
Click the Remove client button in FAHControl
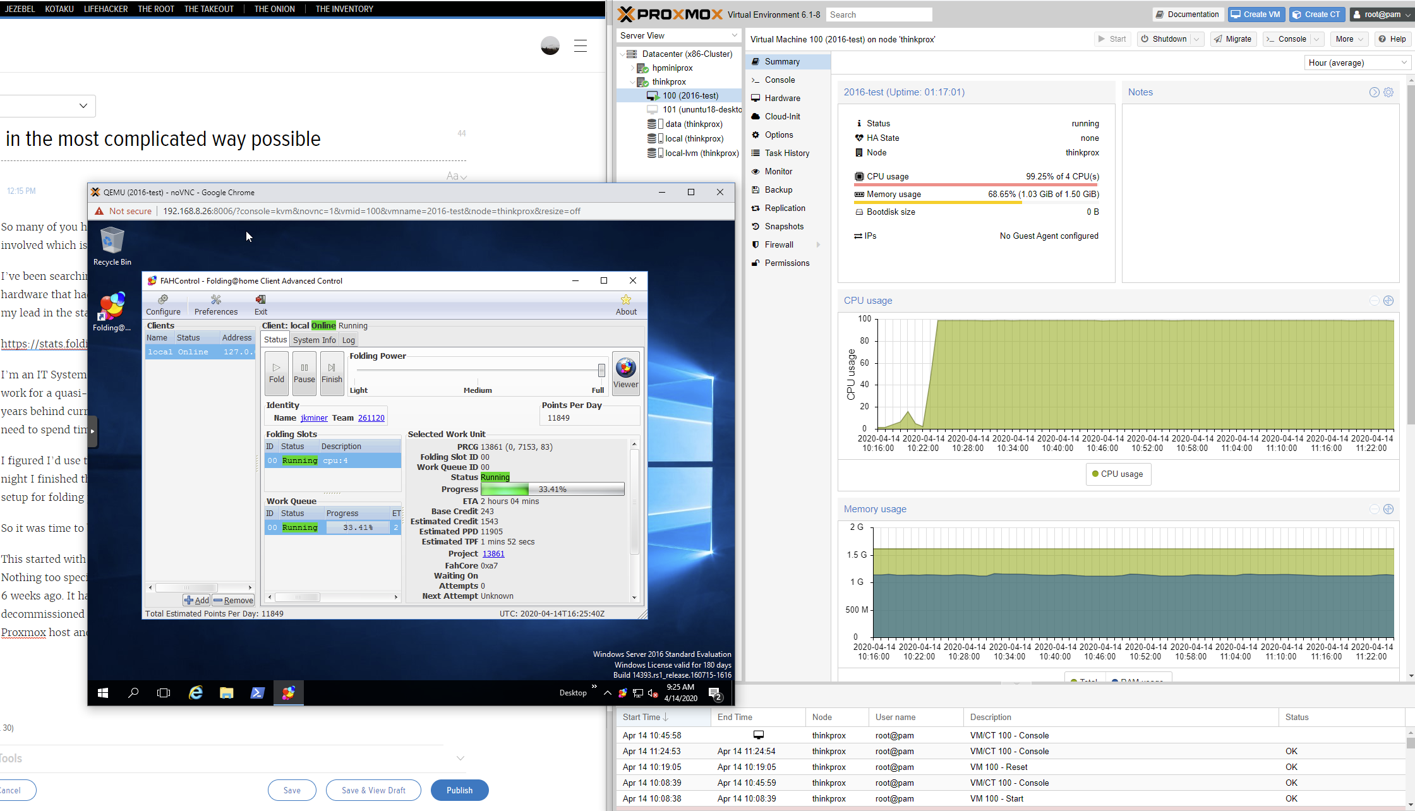[x=233, y=601]
